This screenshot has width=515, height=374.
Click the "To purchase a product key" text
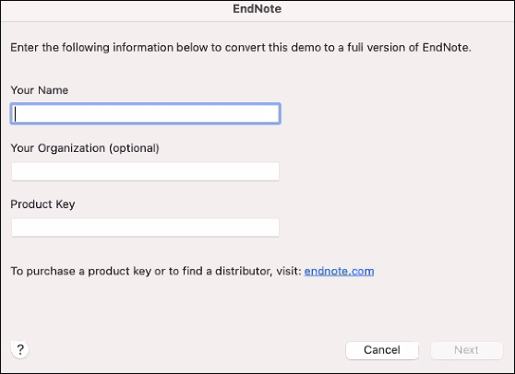pos(81,271)
